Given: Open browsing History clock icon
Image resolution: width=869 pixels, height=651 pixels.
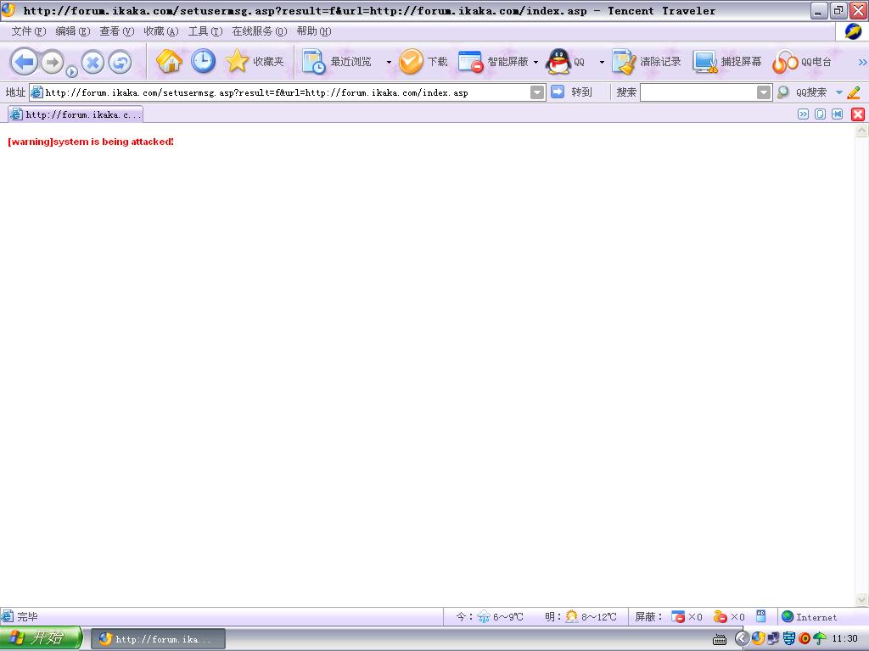Looking at the screenshot, I should (203, 62).
